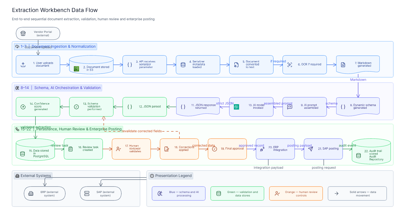Click the 'revalidate corrected fields' edge label

click(142, 131)
